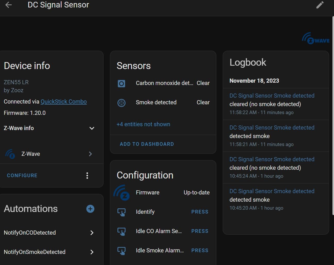Open the Z-Wave integration via chevron
The height and width of the screenshot is (265, 334).
click(90, 154)
